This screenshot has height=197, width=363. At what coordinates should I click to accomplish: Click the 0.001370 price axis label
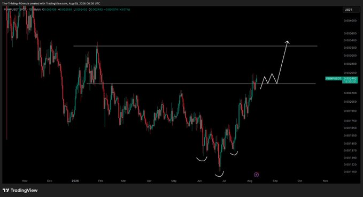350,150
